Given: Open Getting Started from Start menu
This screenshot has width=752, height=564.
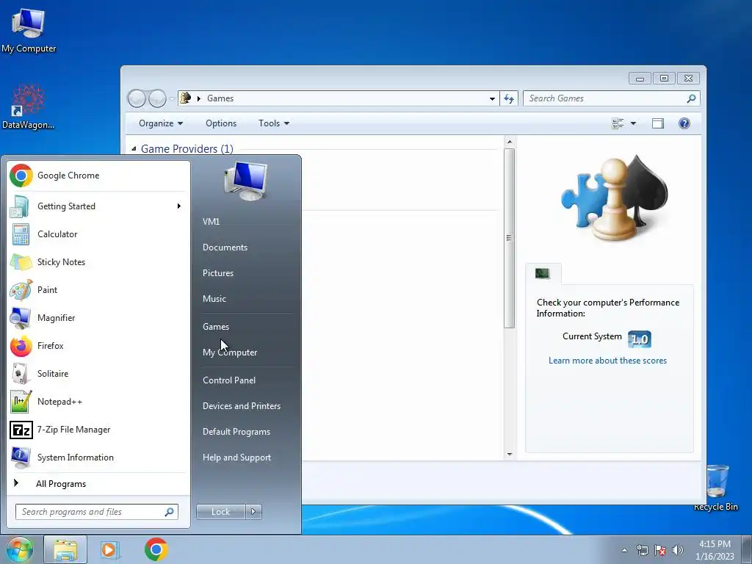Looking at the screenshot, I should tap(98, 206).
